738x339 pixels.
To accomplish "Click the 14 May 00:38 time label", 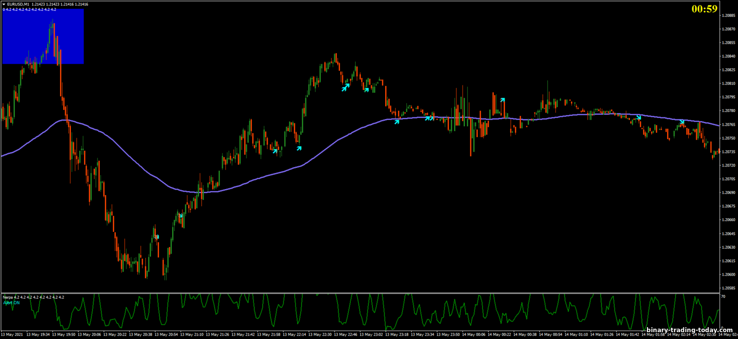I will 524,335.
